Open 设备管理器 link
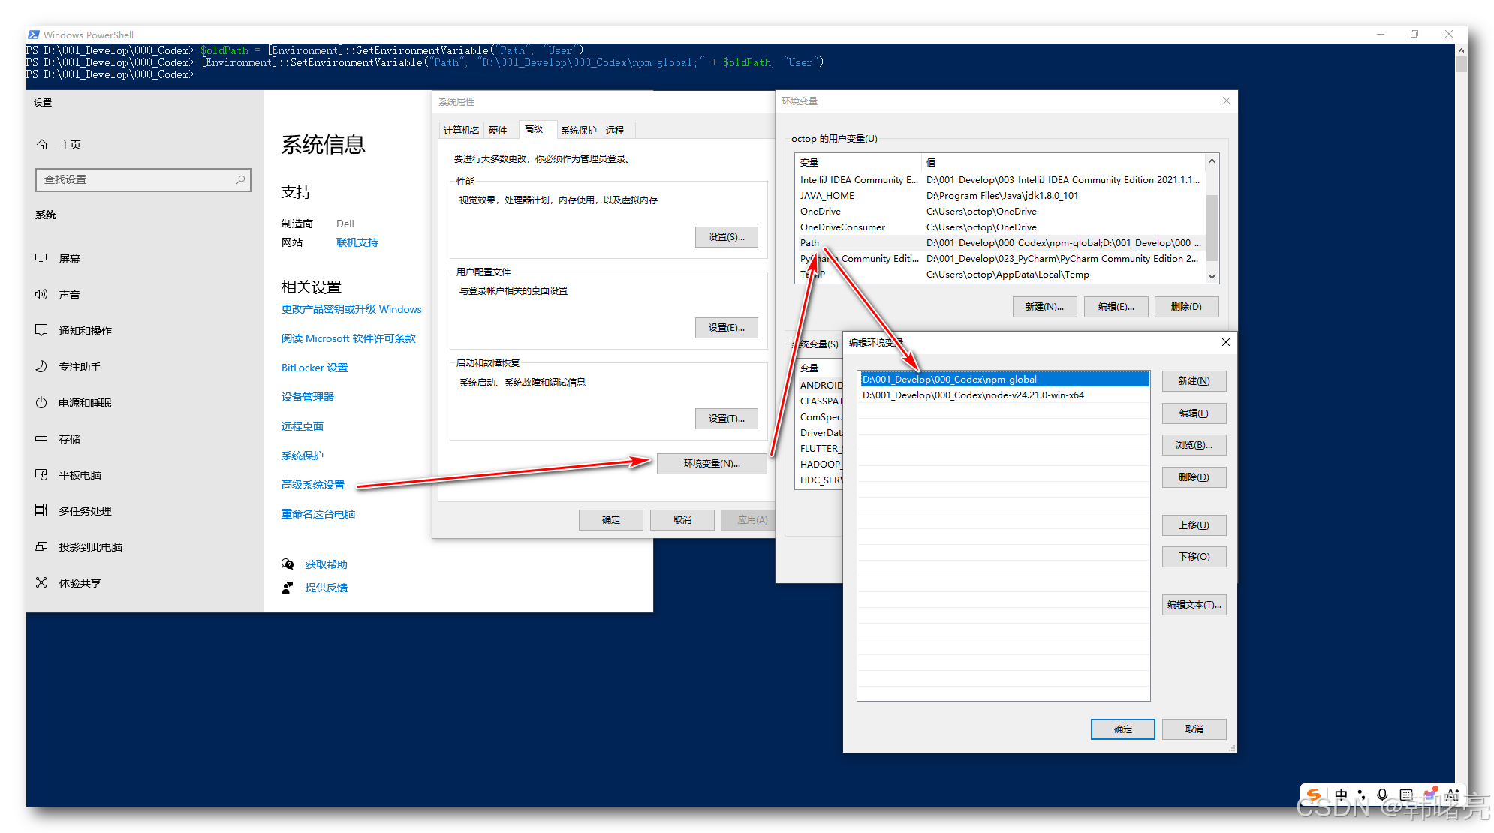This screenshot has width=1494, height=833. coord(308,397)
